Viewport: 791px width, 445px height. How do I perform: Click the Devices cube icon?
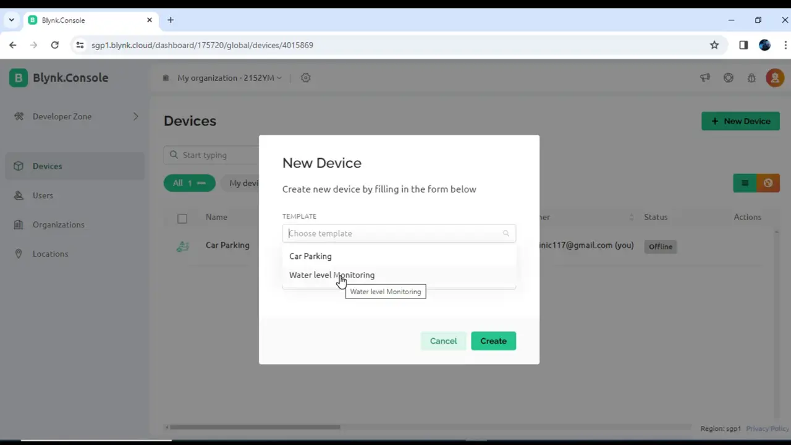[x=19, y=166]
